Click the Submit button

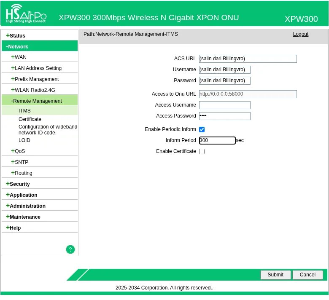275,274
